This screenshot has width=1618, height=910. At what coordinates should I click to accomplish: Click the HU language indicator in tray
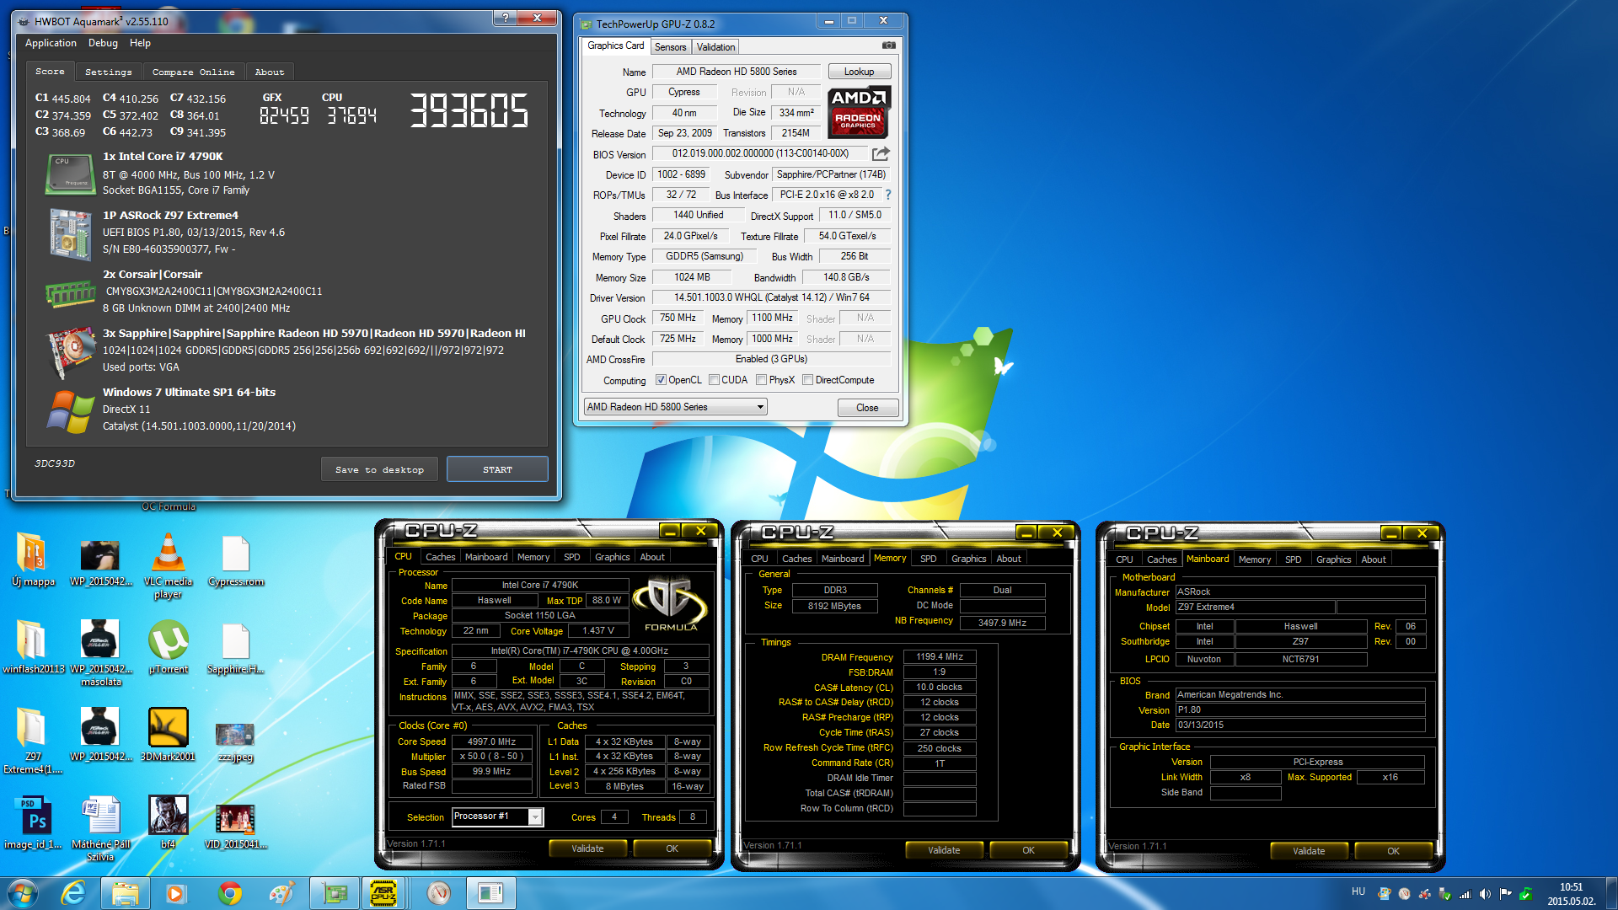tap(1358, 891)
